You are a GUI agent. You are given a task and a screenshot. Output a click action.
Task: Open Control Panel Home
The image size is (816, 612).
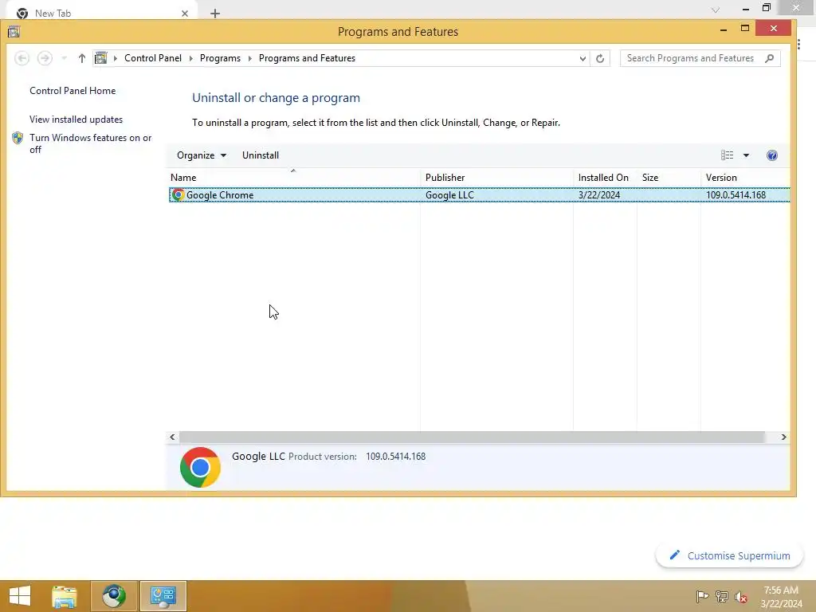click(73, 91)
